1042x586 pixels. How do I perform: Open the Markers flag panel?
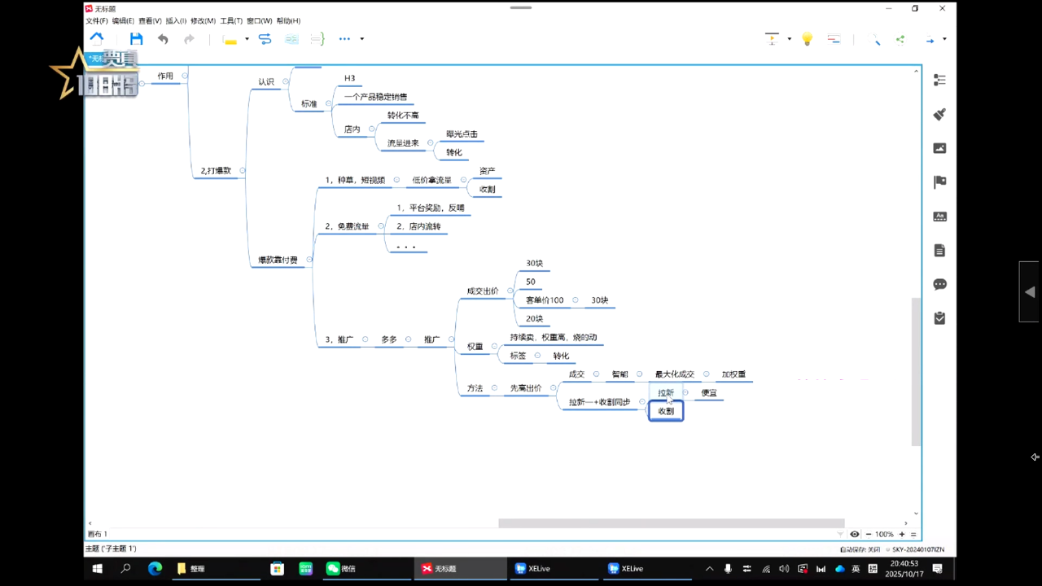coord(939,182)
